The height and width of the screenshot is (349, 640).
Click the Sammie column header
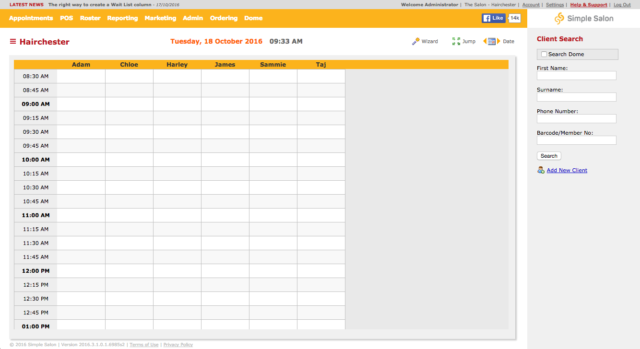click(x=273, y=65)
